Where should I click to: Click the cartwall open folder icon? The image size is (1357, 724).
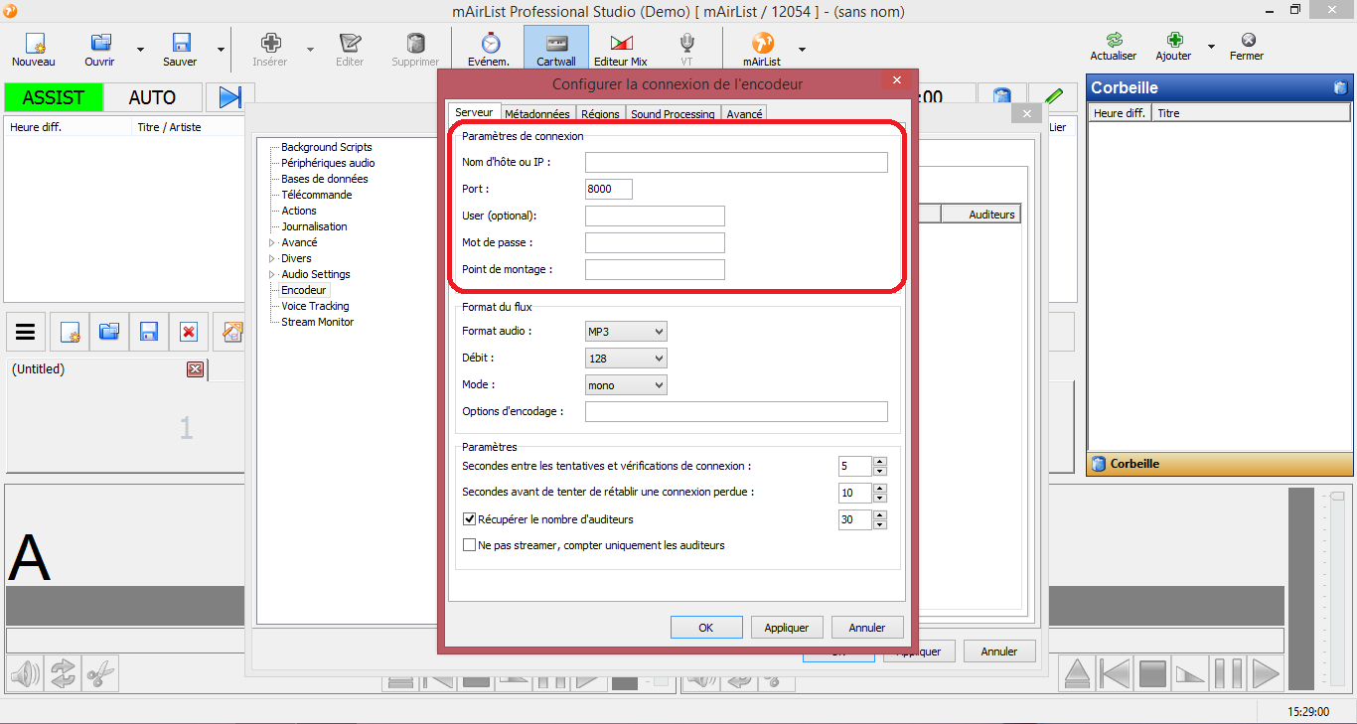(109, 332)
